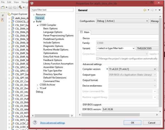This screenshot has height=130, width=165.
Task: Click the right panel vertical scrollbar
Action: 160,62
